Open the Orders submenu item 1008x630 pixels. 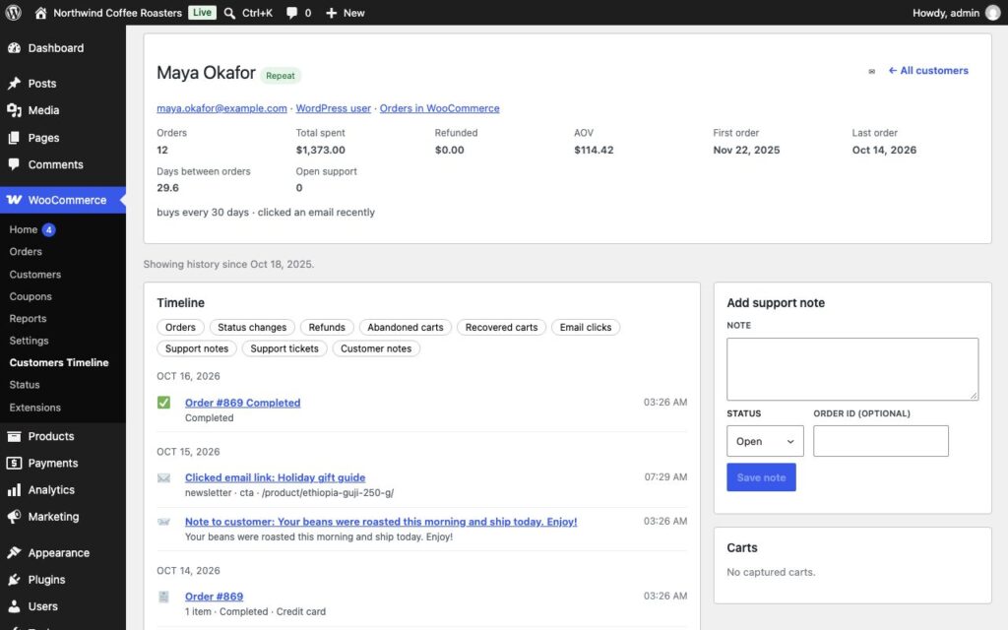(x=26, y=251)
